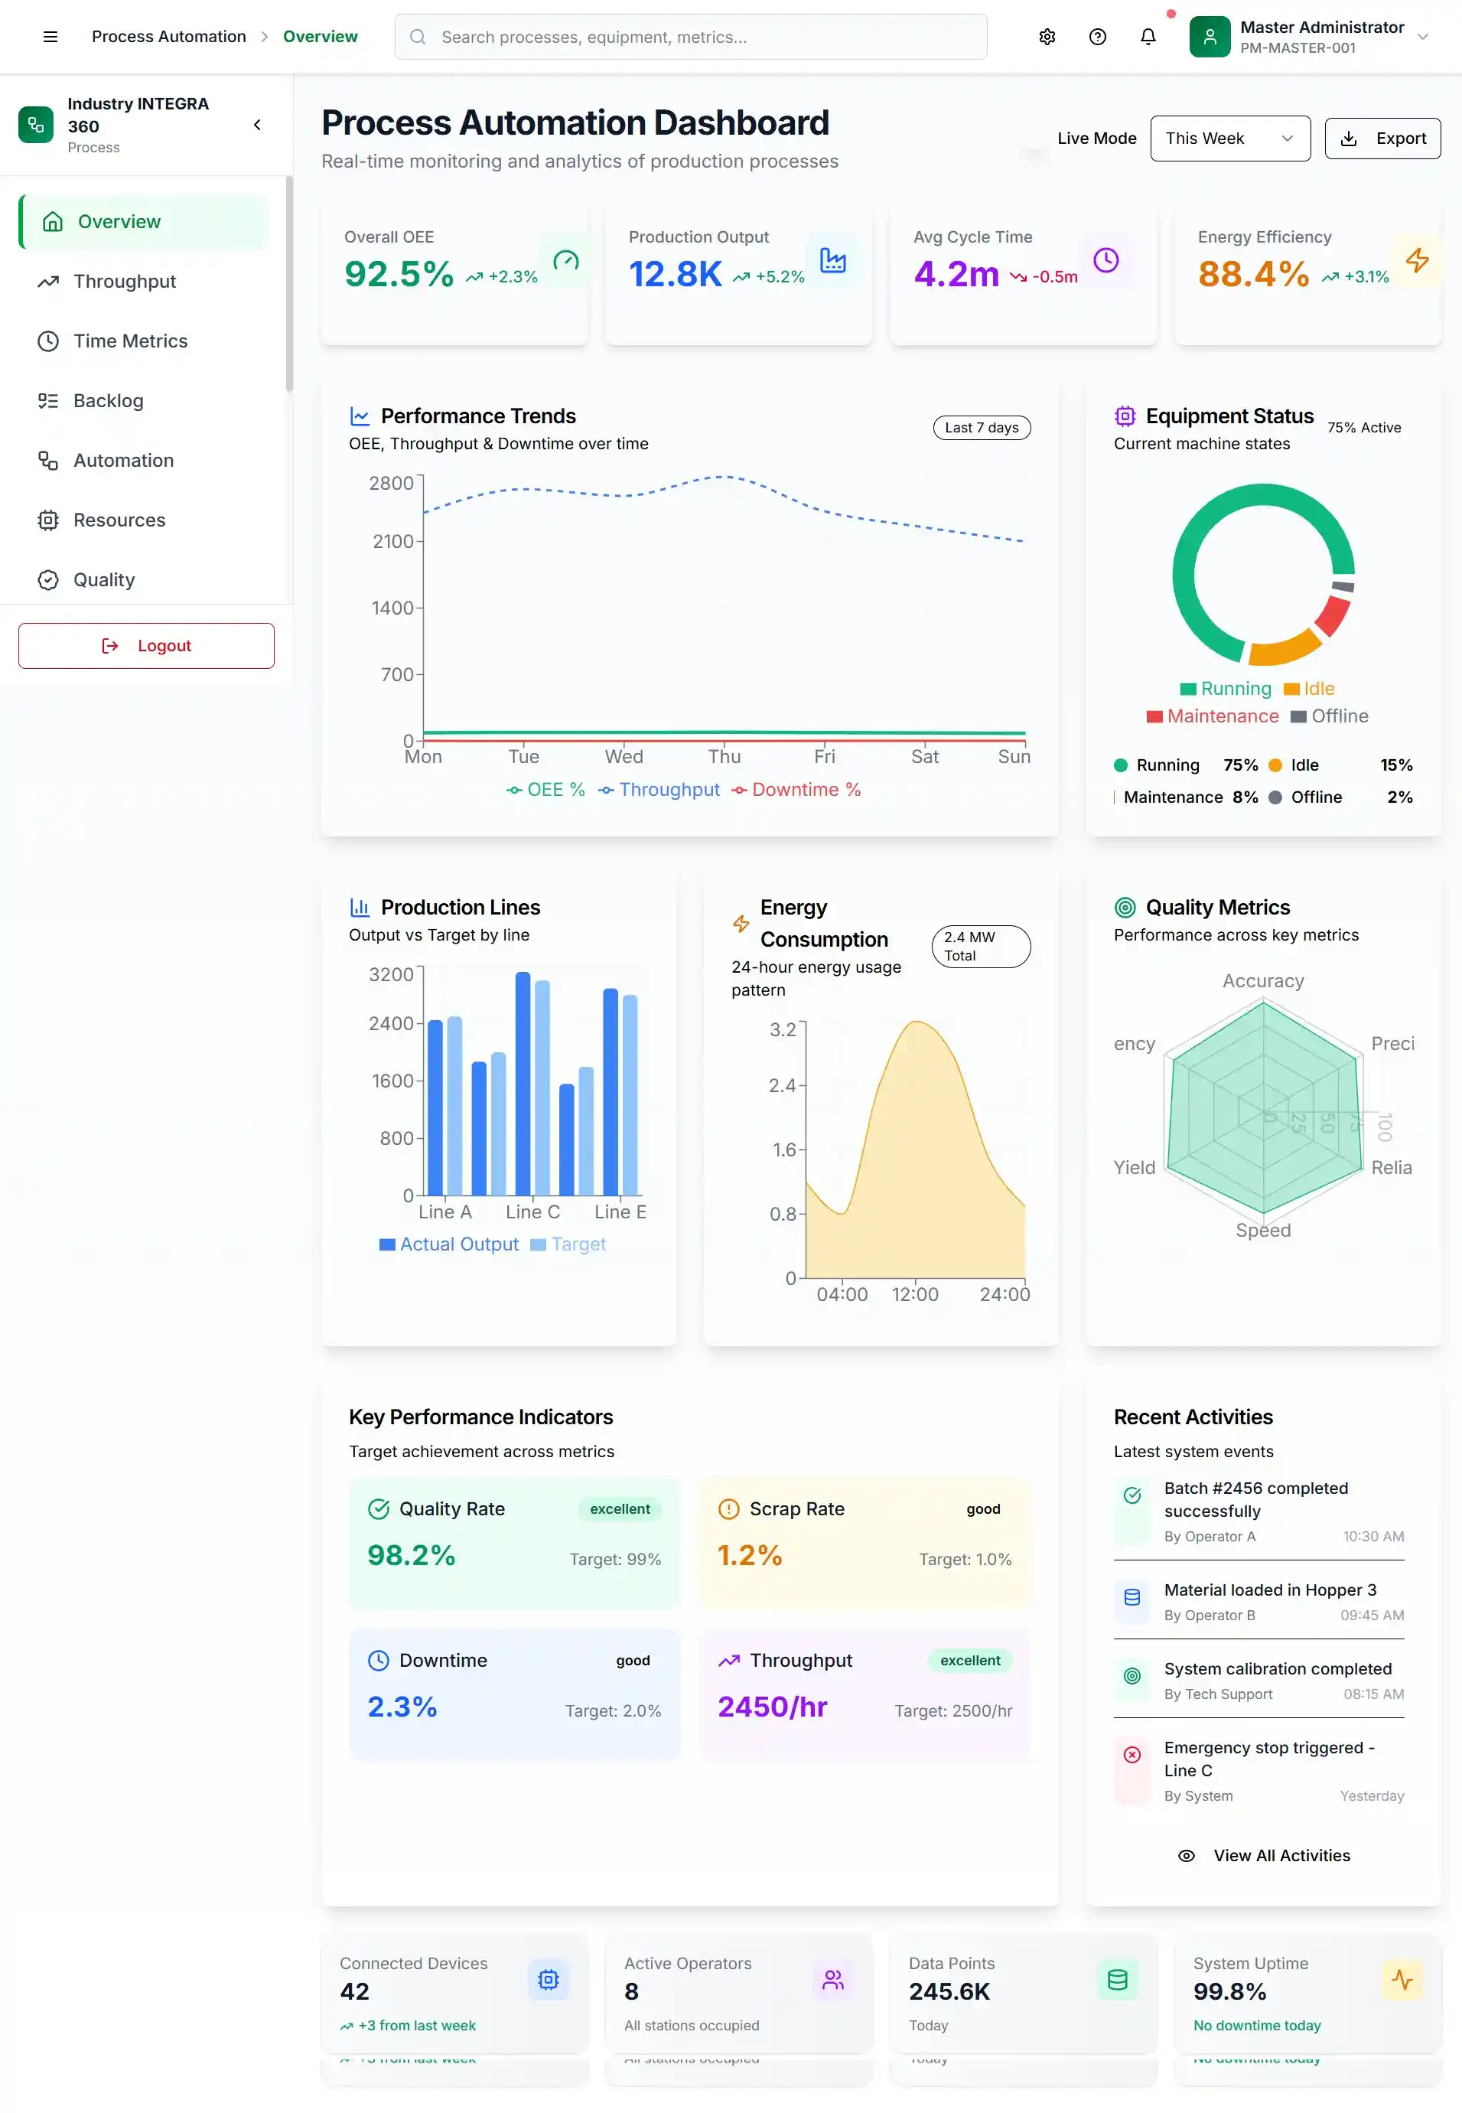
Task: Open the hamburger navigation menu
Action: (x=50, y=37)
